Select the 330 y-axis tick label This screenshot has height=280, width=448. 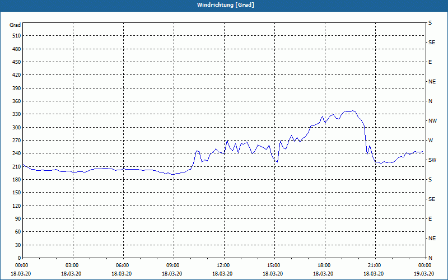point(17,114)
